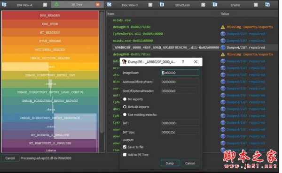This screenshot has height=173, width=282.
Task: Close the Hex View-1 tab
Action: [x=150, y=5]
